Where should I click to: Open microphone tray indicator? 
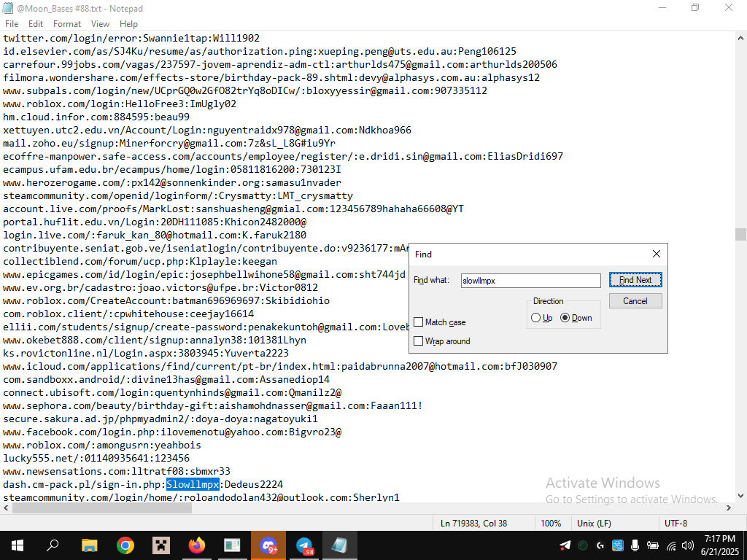tap(635, 545)
